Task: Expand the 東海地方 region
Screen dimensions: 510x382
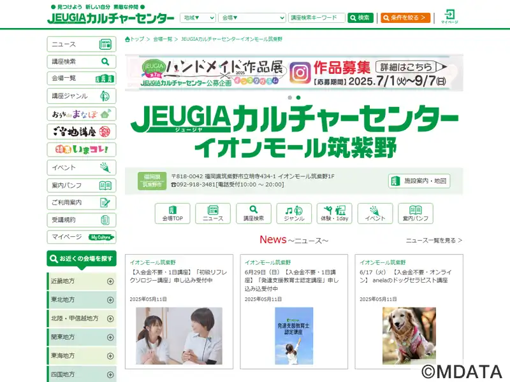Action: [82, 356]
